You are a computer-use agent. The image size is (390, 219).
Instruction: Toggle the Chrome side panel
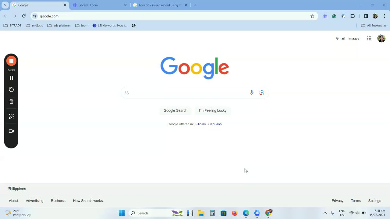(366, 16)
